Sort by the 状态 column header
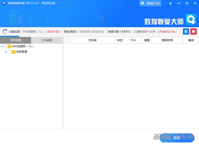199x147 pixels. point(120,40)
